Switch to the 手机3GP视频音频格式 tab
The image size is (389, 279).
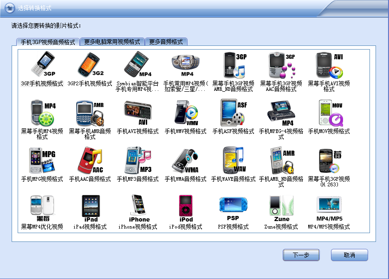pos(48,42)
